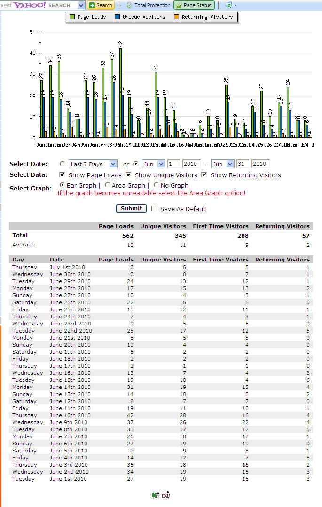Viewport: 322px width, 507px height.
Task: Click the orange Returning Visitors legend swatch
Action: coord(177,17)
